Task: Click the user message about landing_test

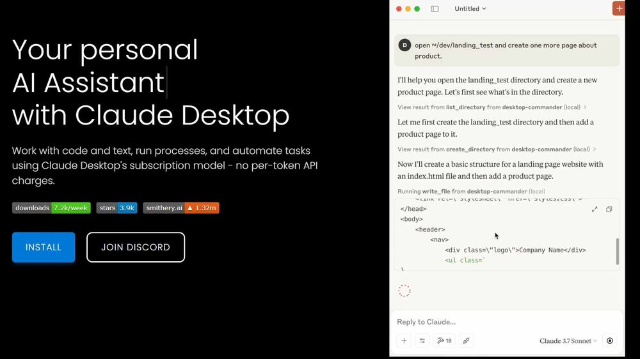Action: point(507,50)
